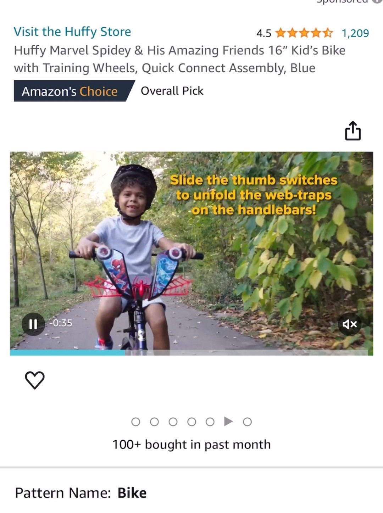The image size is (383, 513).
Task: Click the video progress bar
Action: click(191, 352)
